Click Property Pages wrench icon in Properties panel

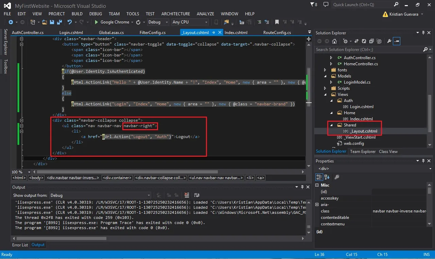pos(337,177)
